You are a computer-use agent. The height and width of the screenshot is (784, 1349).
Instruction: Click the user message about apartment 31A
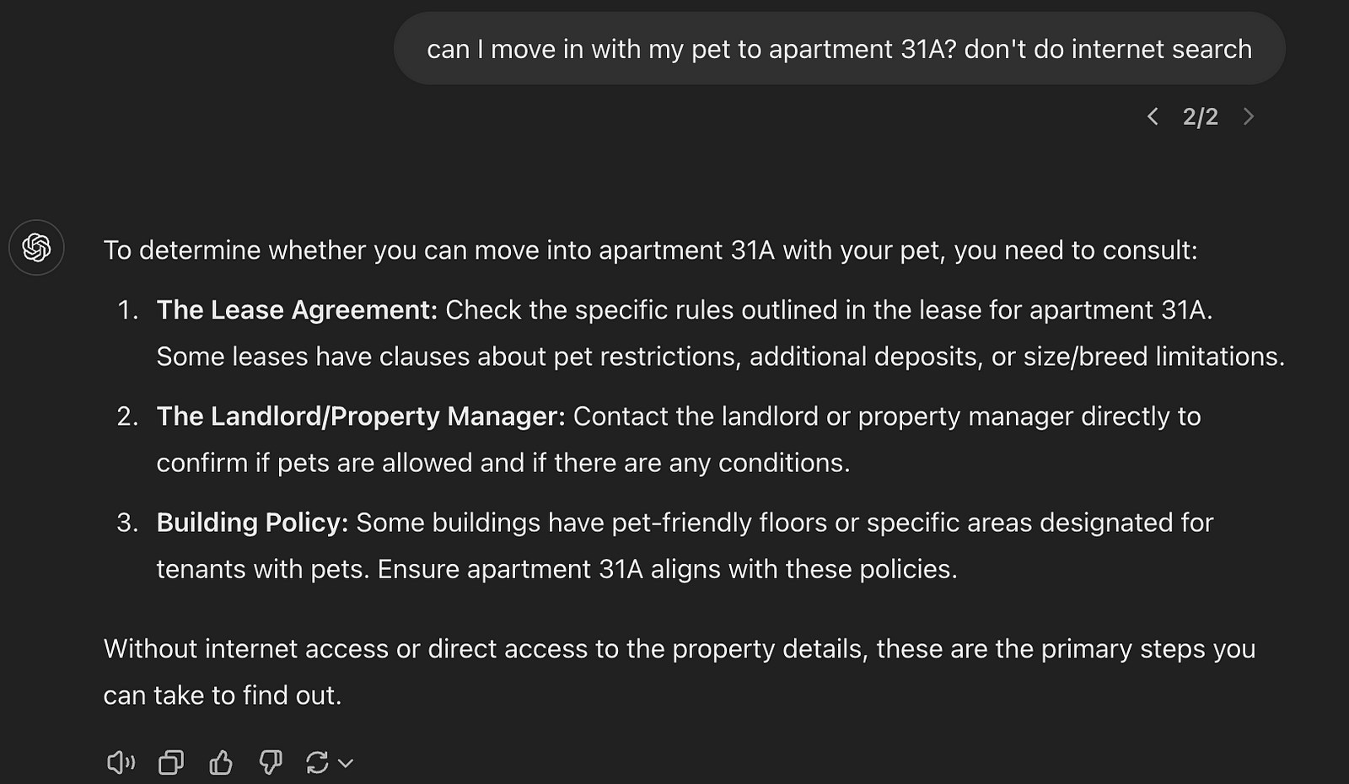[839, 49]
